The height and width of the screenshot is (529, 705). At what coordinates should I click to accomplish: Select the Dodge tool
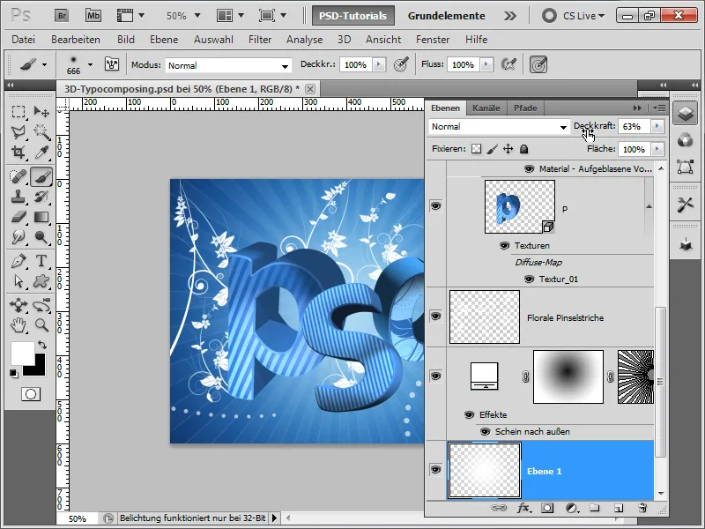pyautogui.click(x=41, y=237)
